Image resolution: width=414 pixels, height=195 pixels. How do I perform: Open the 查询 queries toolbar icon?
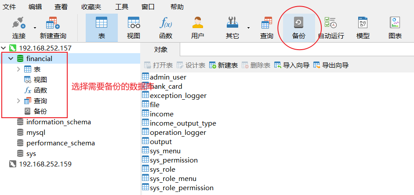267,28
